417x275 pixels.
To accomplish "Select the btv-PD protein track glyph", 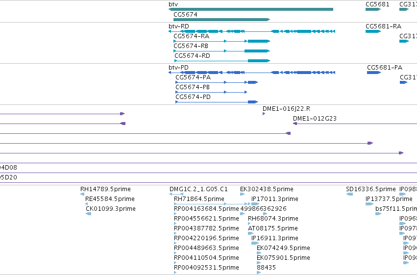I will (252, 73).
